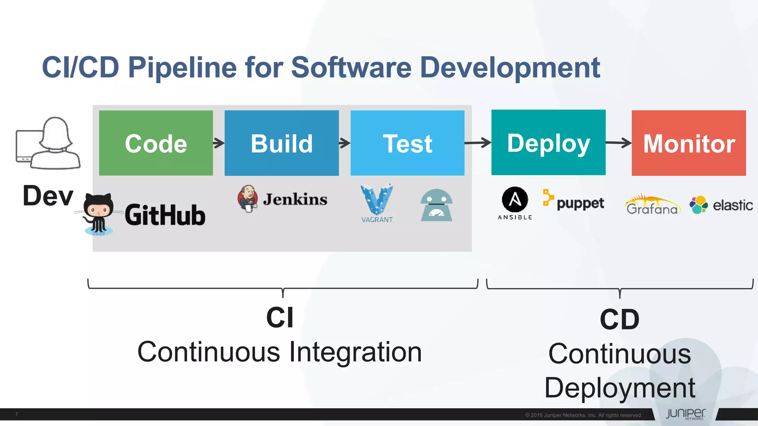Click the copyright notice in the footer
The width and height of the screenshot is (758, 426).
(x=584, y=415)
